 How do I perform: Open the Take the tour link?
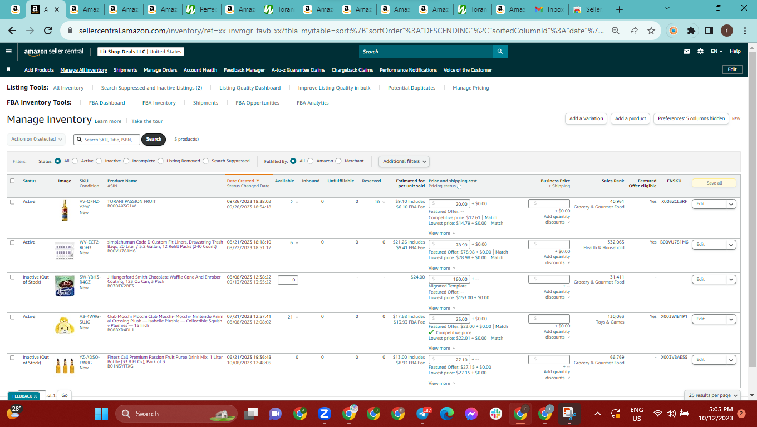pos(148,121)
